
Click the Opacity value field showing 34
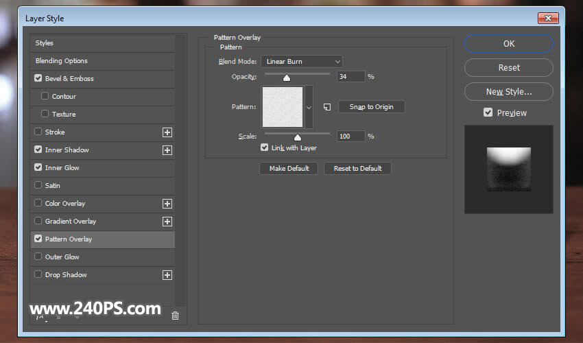click(x=350, y=77)
